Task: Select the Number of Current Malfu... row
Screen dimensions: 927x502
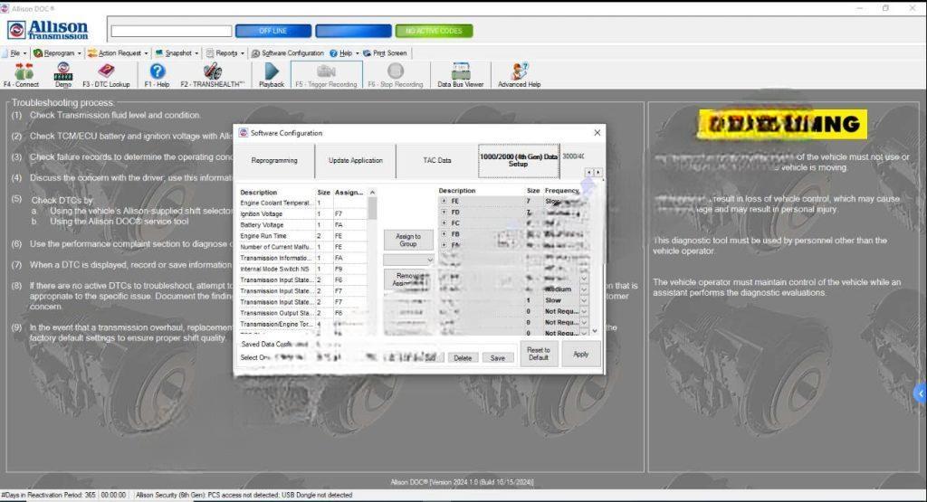Action: click(302, 247)
